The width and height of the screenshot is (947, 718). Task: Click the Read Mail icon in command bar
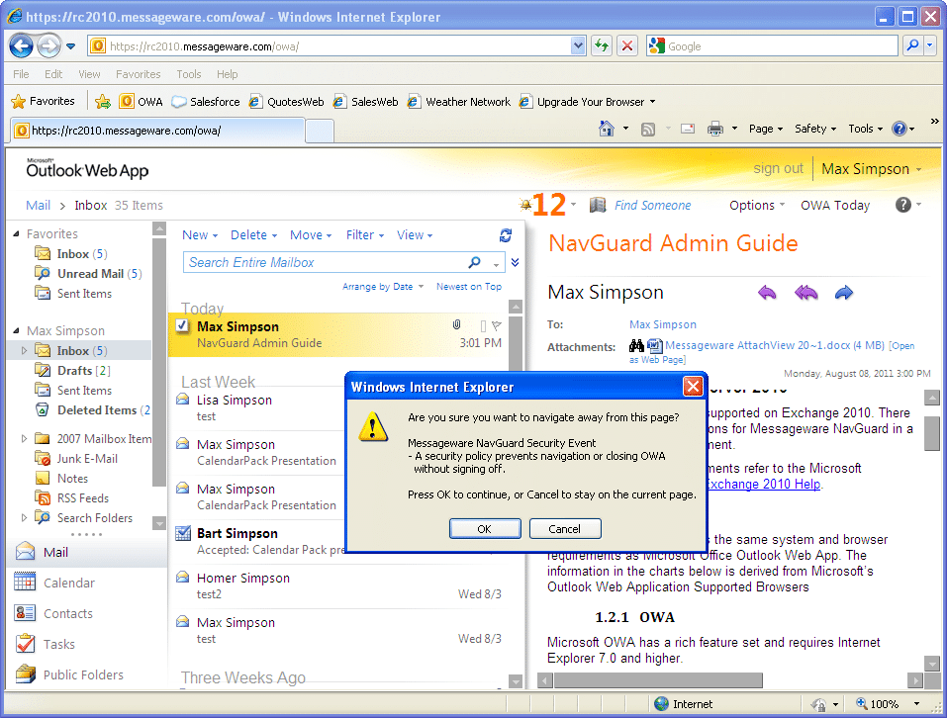688,129
